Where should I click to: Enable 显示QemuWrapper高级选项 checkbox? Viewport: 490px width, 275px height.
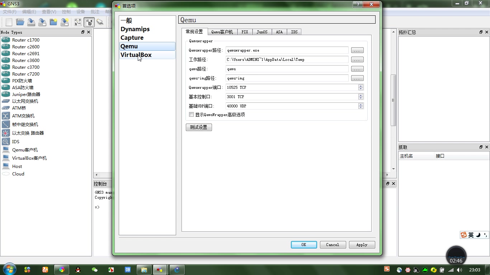click(x=191, y=115)
